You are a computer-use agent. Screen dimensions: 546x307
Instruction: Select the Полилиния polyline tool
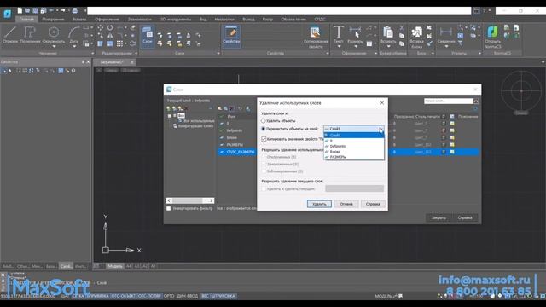(x=30, y=35)
